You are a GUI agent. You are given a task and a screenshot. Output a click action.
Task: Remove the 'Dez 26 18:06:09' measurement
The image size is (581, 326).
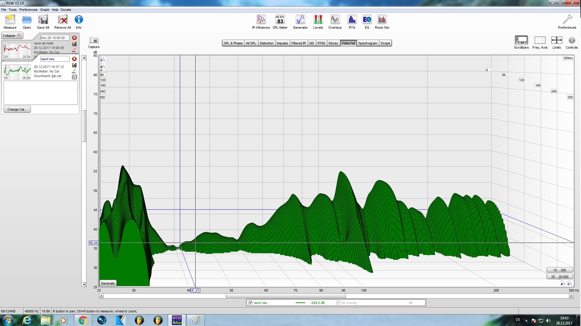(74, 38)
